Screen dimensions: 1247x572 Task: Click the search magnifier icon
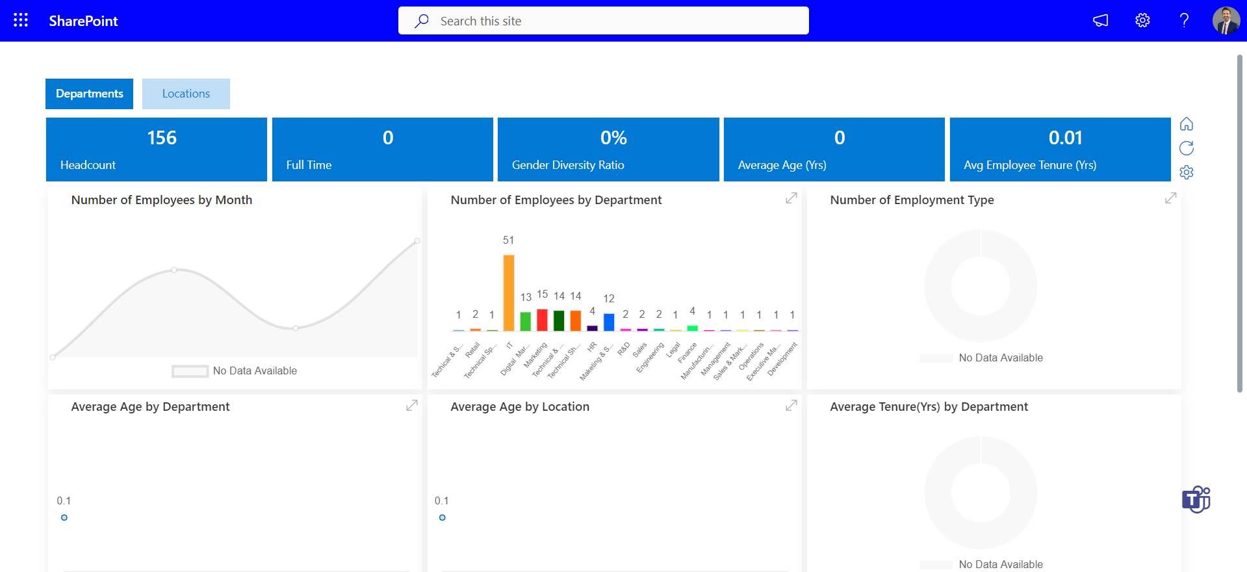click(x=422, y=21)
